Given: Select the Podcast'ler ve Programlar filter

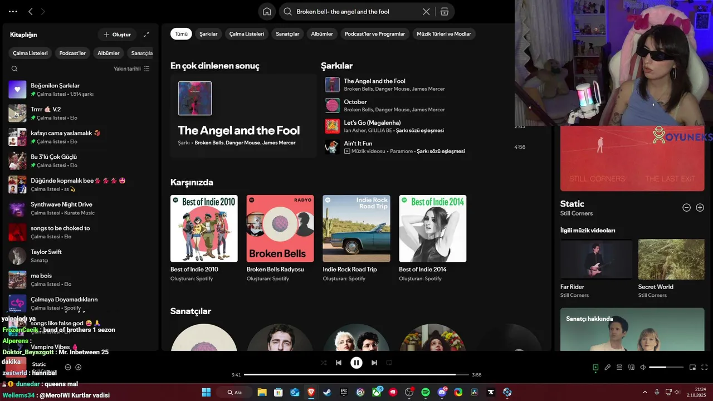Looking at the screenshot, I should click(x=375, y=33).
